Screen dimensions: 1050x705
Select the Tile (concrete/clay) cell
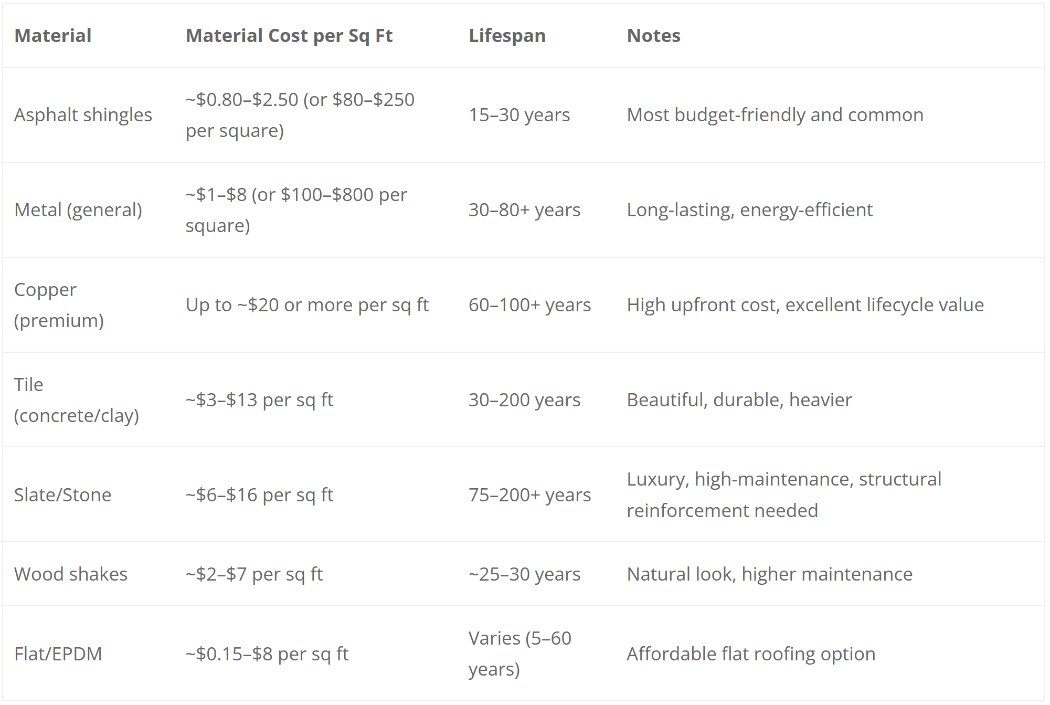pos(76,400)
